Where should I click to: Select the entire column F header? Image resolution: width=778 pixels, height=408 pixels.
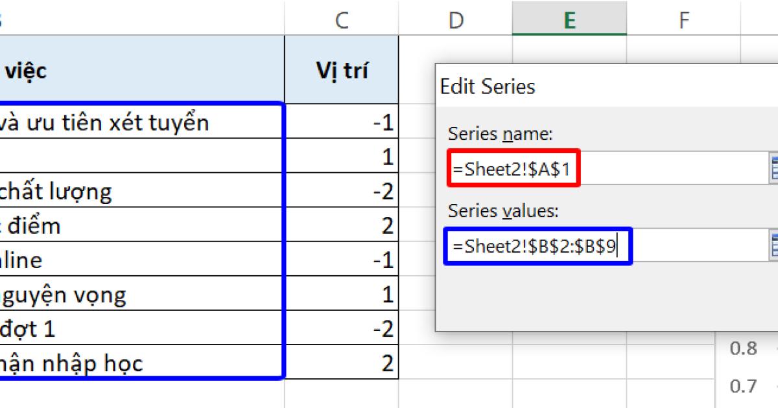(x=684, y=19)
